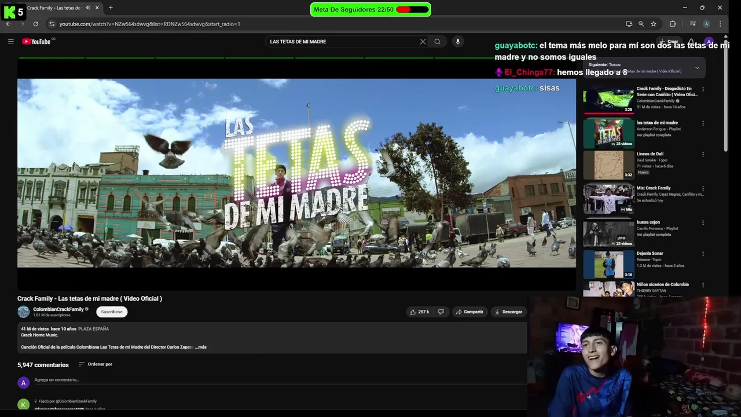Collapse the playlist panel chevron
741x417 pixels.
tap(697, 68)
